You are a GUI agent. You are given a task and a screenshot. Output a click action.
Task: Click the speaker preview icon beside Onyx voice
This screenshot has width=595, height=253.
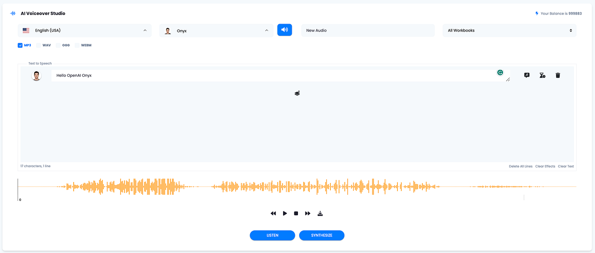(x=284, y=30)
